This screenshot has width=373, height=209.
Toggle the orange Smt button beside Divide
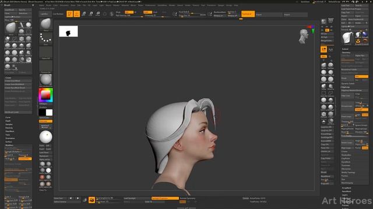tap(361, 77)
